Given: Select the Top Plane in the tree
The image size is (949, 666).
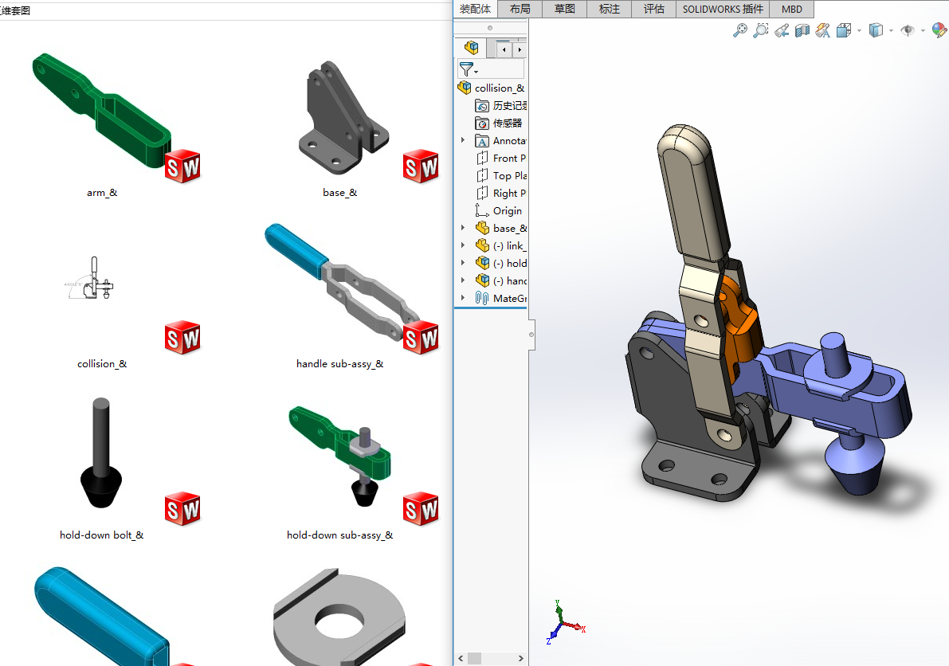Looking at the screenshot, I should (x=500, y=176).
